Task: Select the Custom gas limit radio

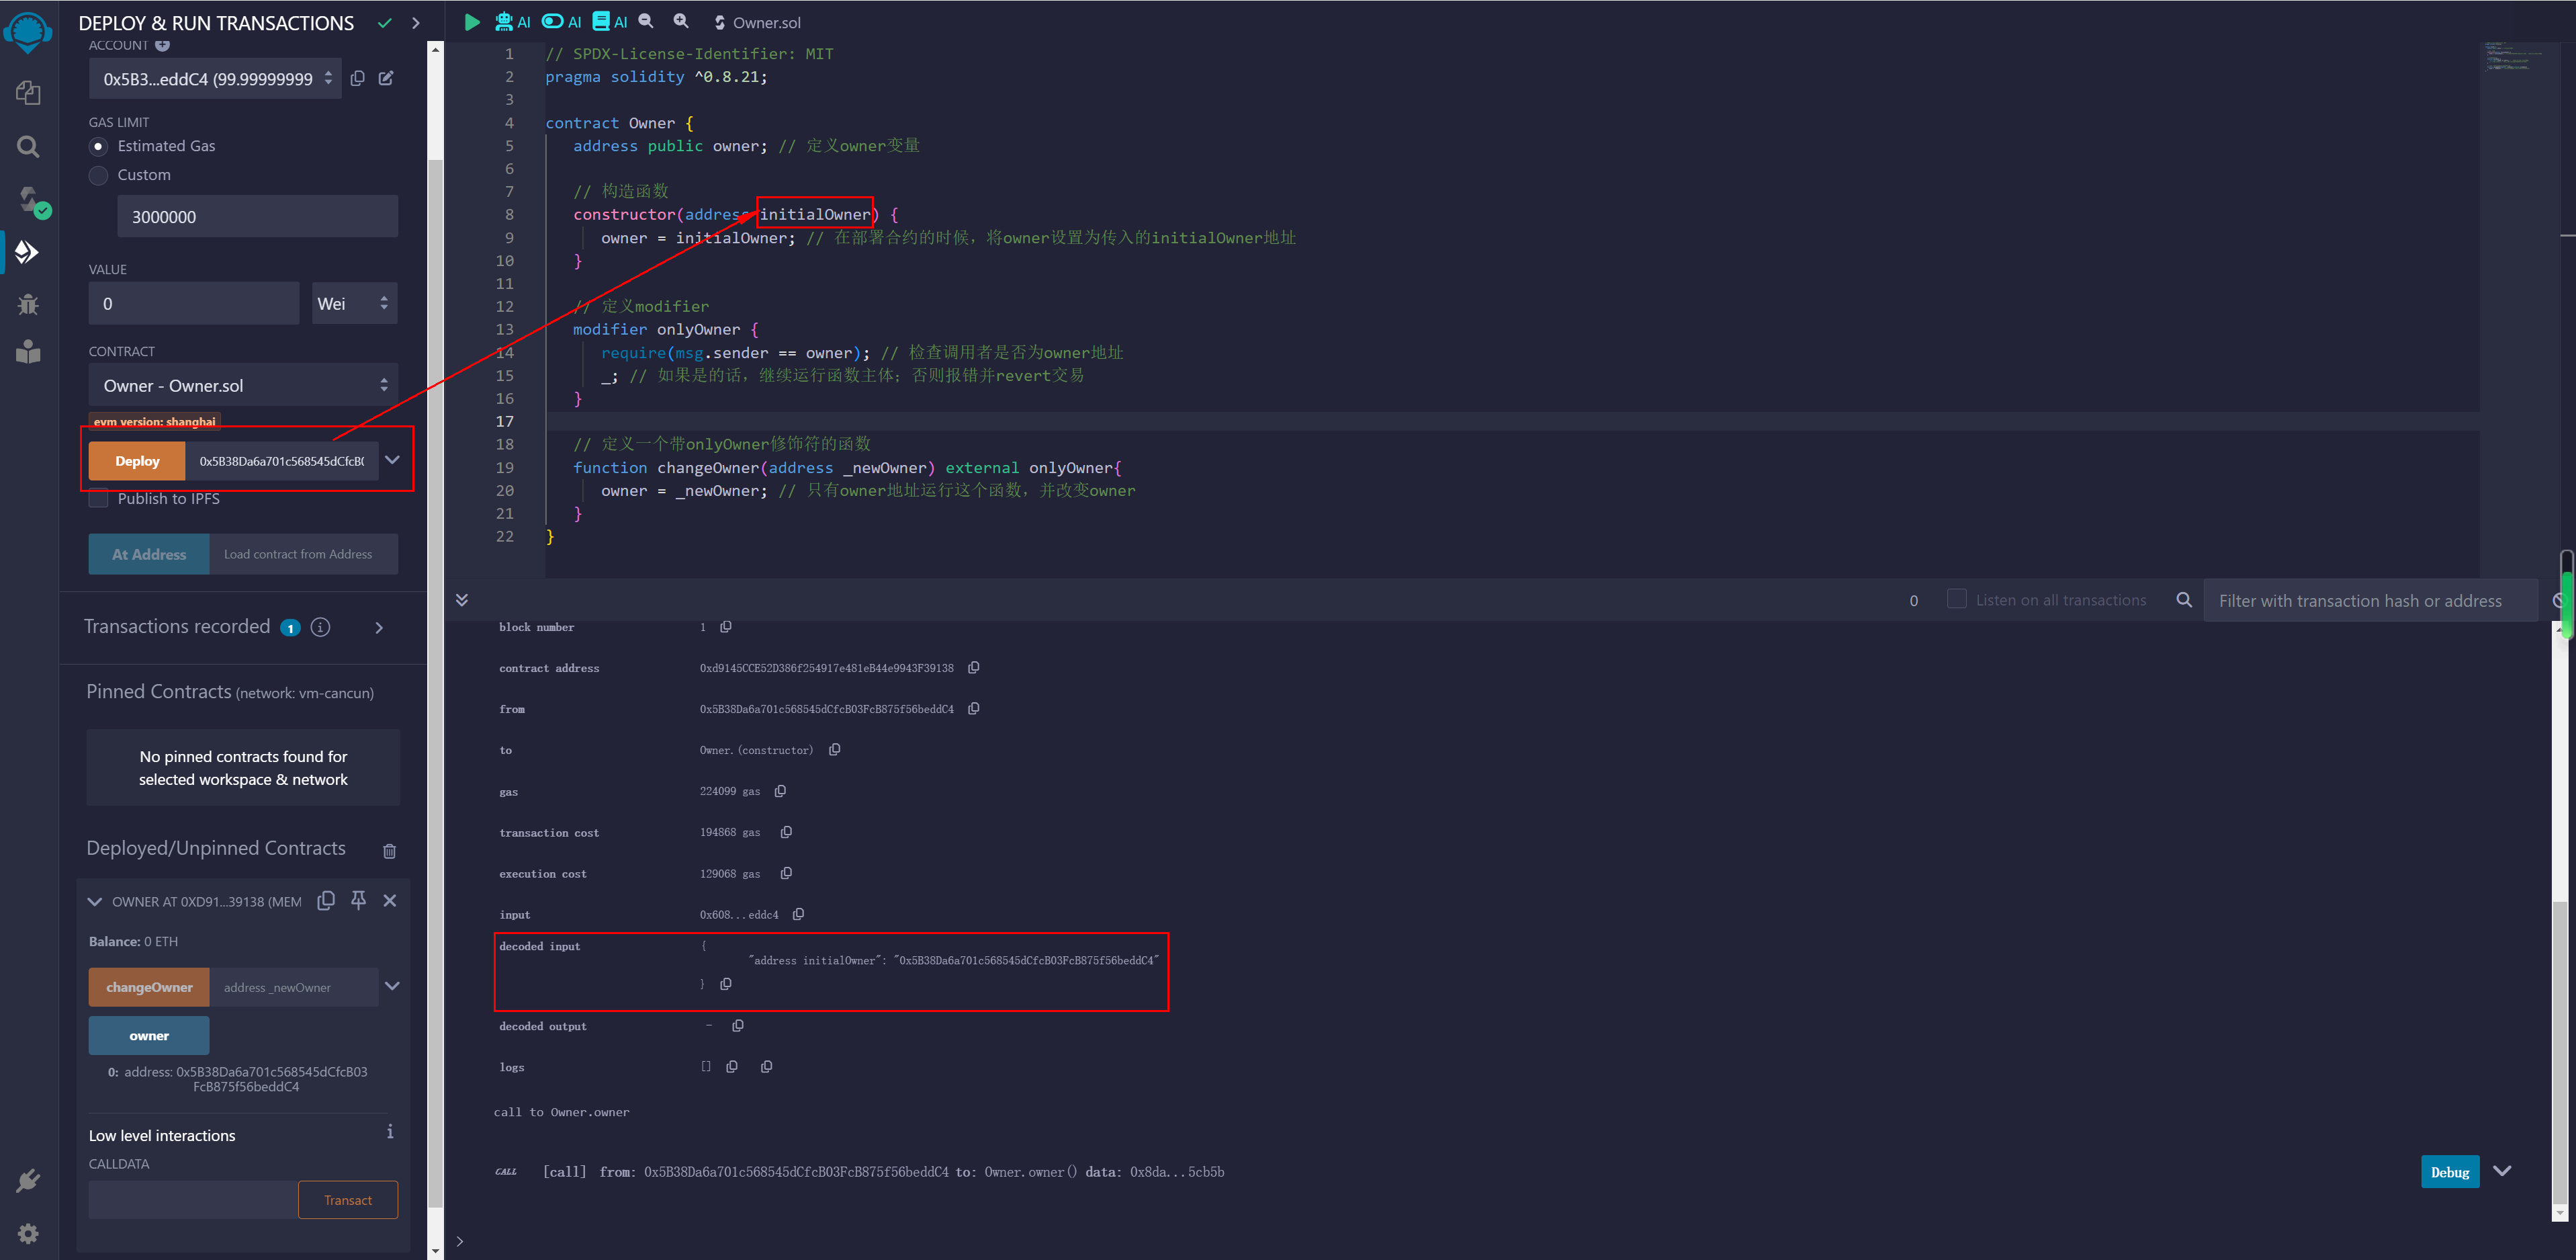Action: pyautogui.click(x=98, y=175)
